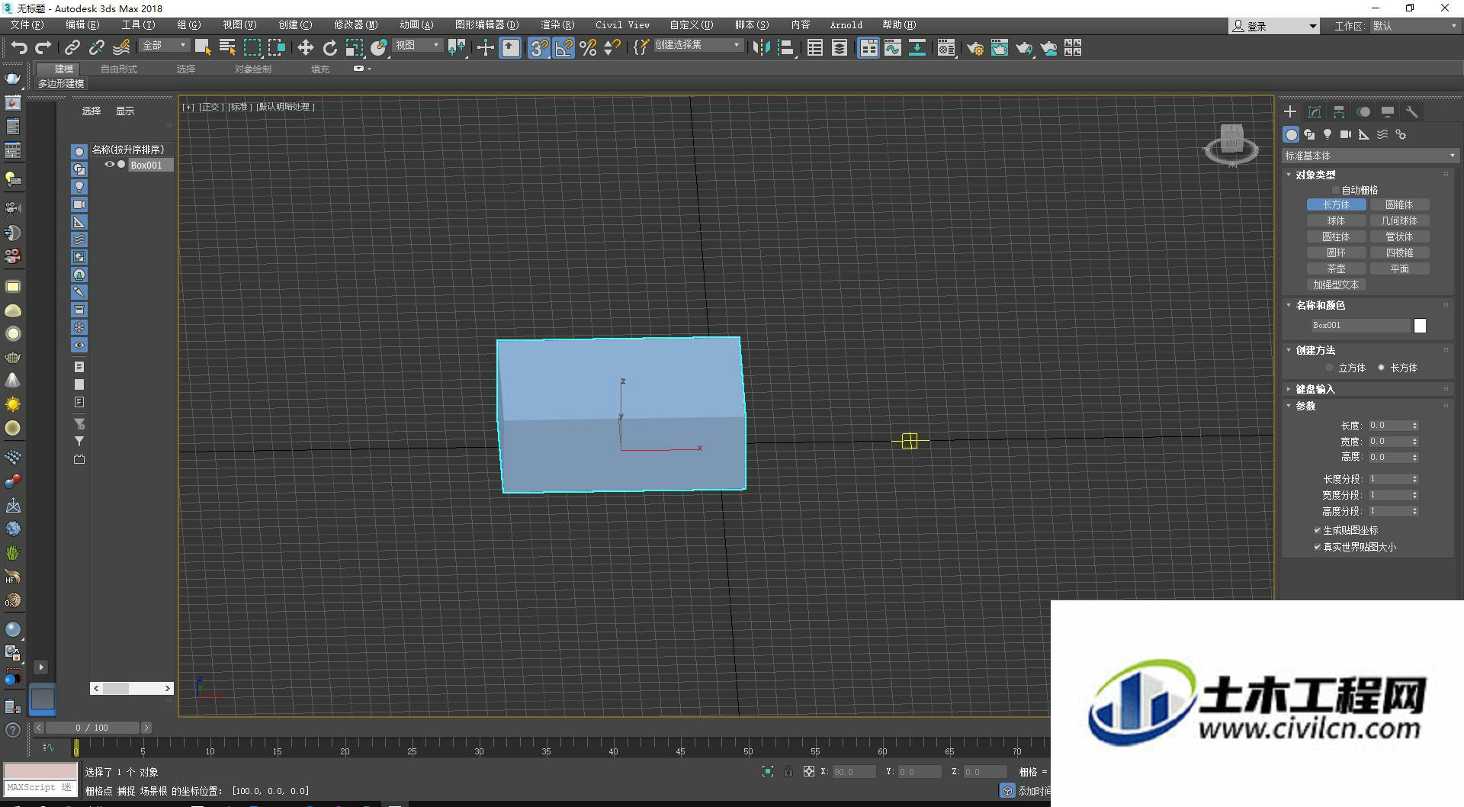Image resolution: width=1464 pixels, height=807 pixels.
Task: Click Select and Place icon
Action: (379, 48)
